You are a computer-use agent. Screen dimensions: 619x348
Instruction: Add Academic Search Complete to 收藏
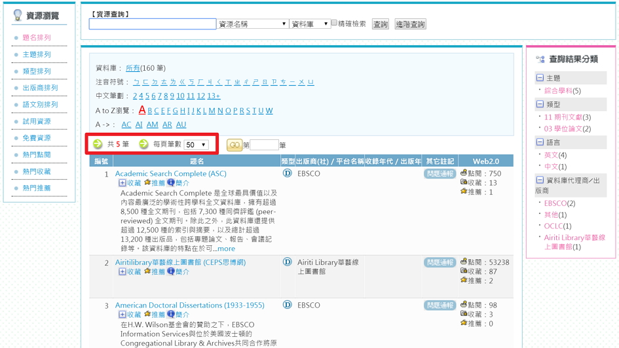[x=130, y=183]
